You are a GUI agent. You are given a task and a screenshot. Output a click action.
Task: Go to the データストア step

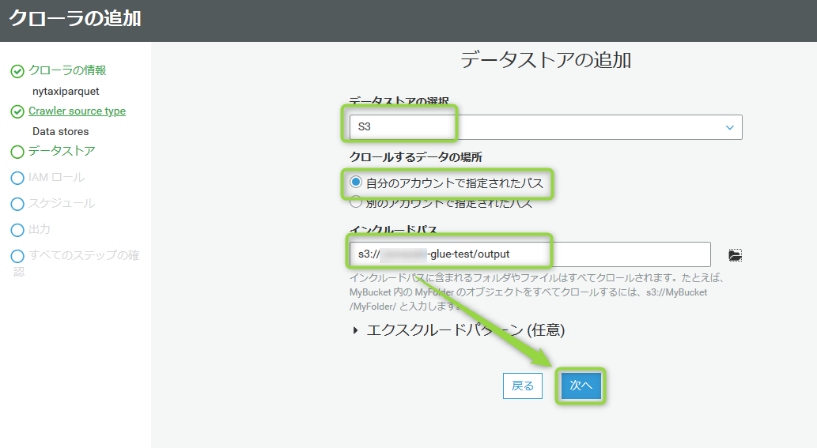click(x=62, y=151)
